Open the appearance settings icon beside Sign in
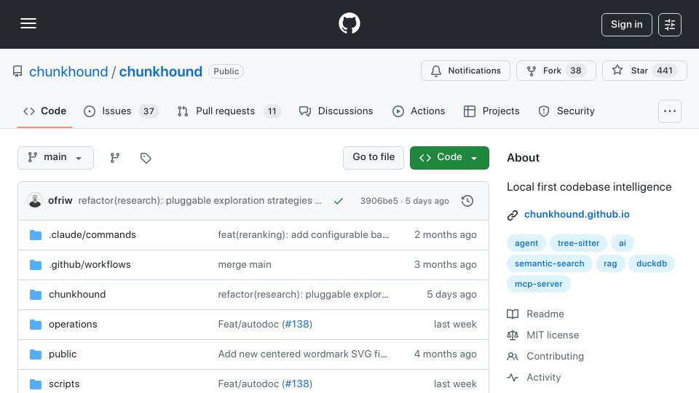The image size is (699, 393). pos(670,25)
